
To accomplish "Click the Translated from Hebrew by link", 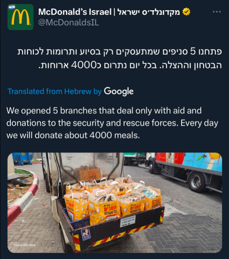I will coord(55,91).
